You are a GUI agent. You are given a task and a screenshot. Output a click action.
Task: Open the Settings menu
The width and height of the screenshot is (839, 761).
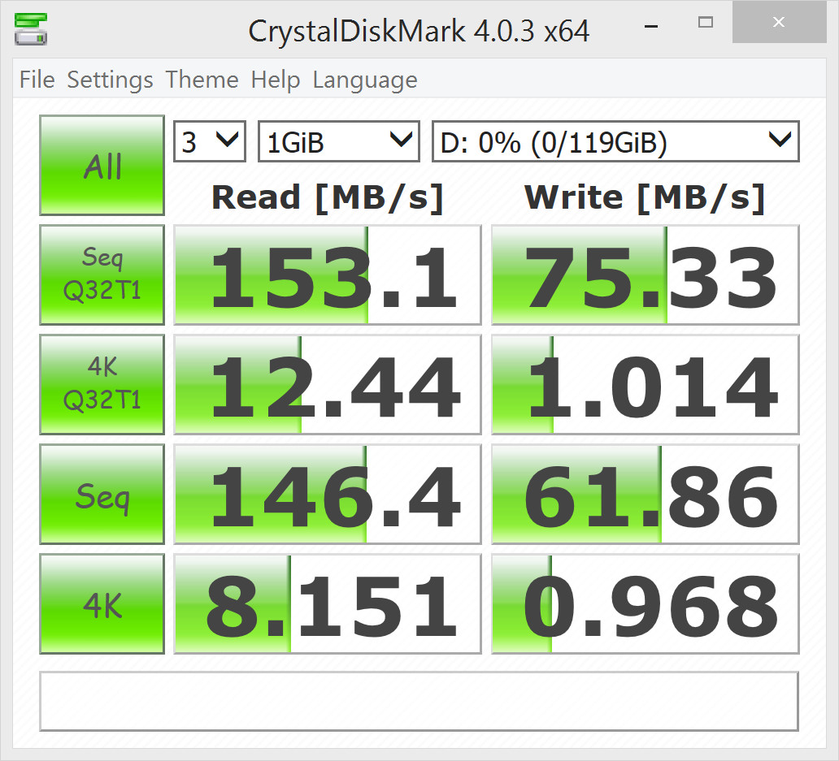111,80
